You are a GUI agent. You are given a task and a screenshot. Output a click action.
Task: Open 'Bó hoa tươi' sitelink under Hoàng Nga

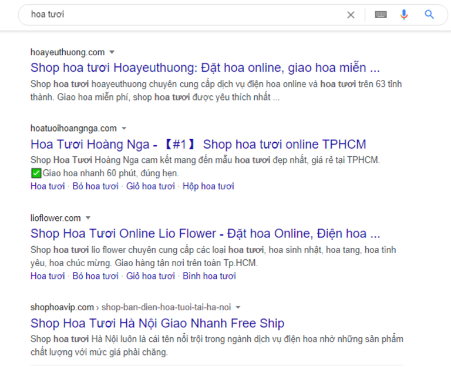coord(95,186)
